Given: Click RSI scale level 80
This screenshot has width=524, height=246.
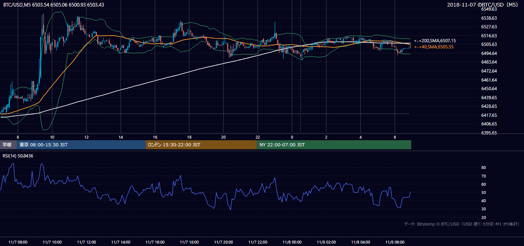Looking at the screenshot, I should pyautogui.click(x=483, y=168).
